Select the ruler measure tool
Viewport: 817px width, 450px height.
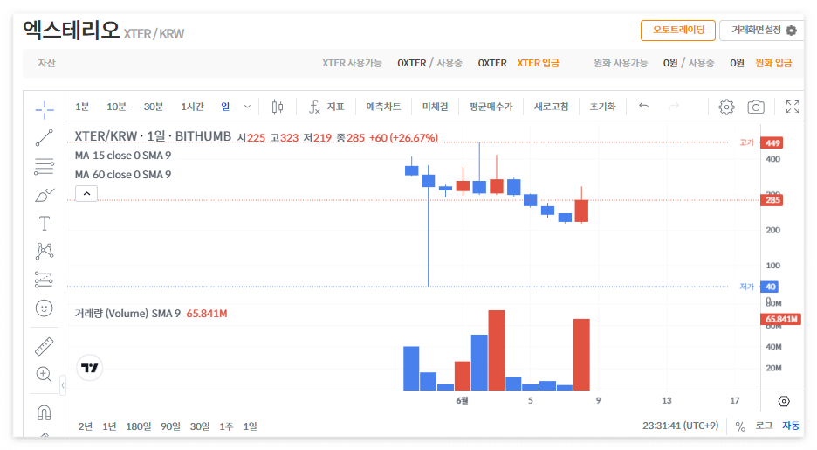45,347
